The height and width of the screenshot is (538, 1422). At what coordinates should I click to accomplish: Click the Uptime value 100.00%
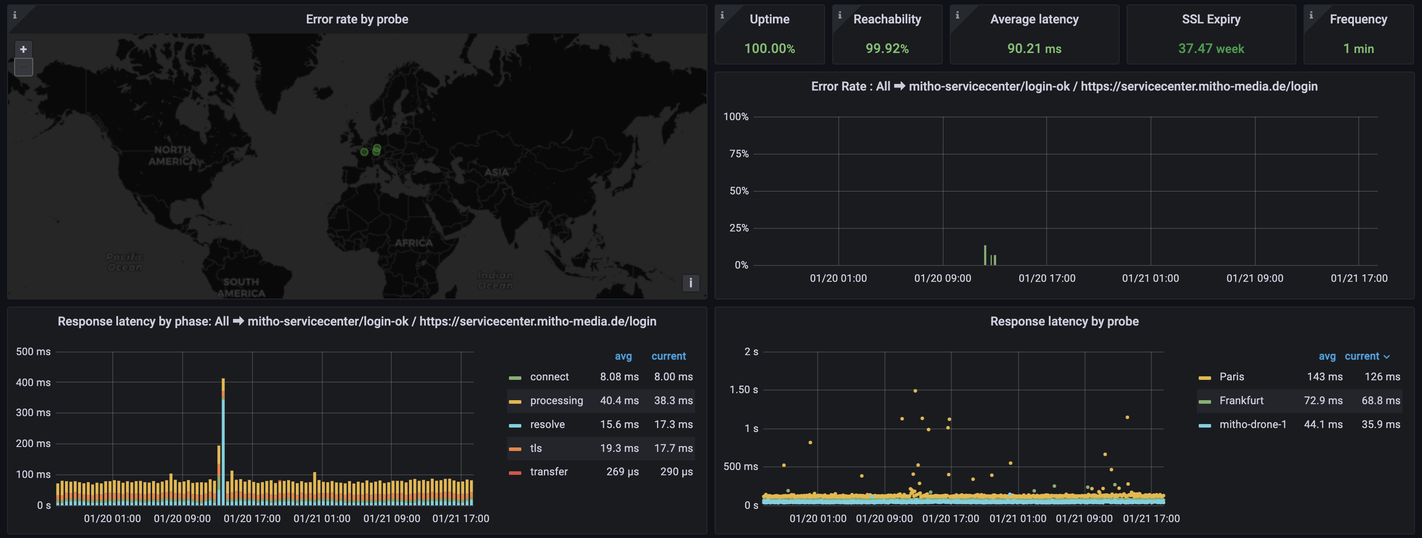pos(769,49)
